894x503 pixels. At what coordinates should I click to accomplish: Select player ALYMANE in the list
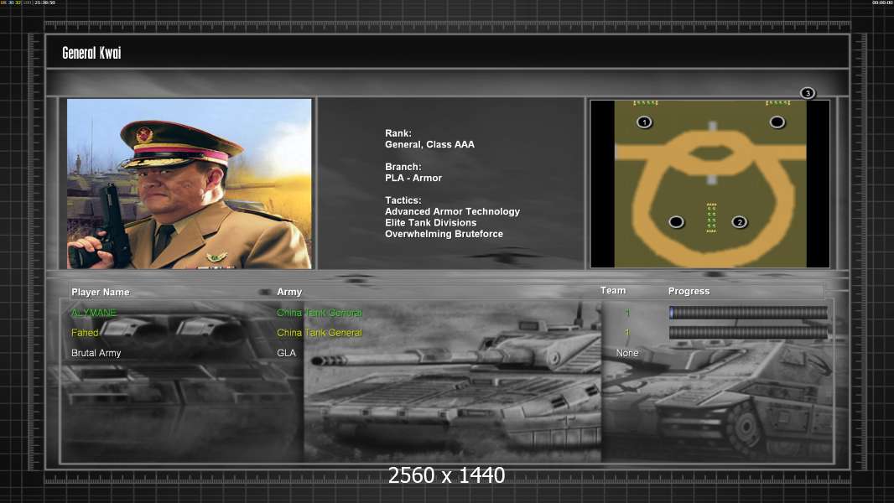click(94, 313)
